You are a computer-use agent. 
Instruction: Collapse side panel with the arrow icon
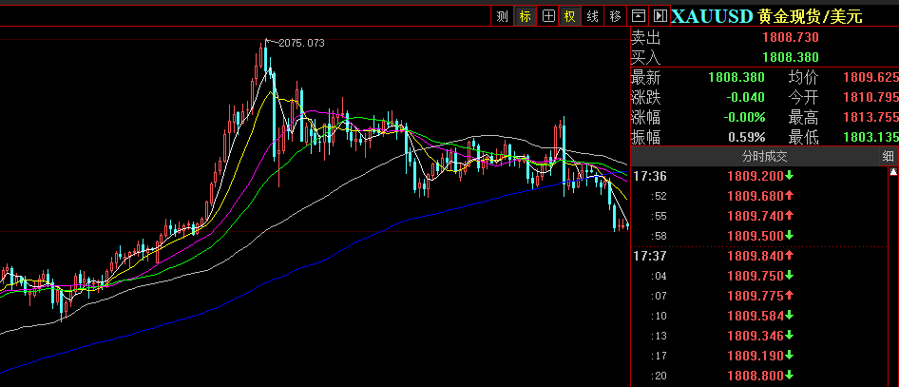coord(660,16)
